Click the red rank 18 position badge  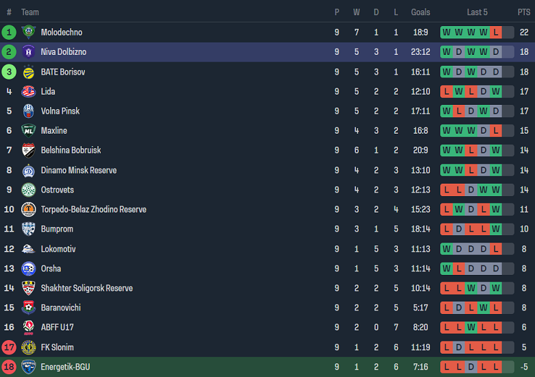click(x=9, y=367)
